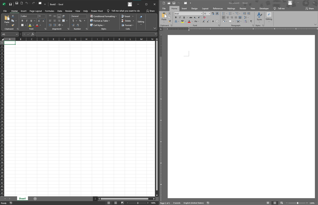Screen dimensions: 318x205
Task: Expand Excel Name Box dropdown showing A1
Action: click(x=17, y=34)
